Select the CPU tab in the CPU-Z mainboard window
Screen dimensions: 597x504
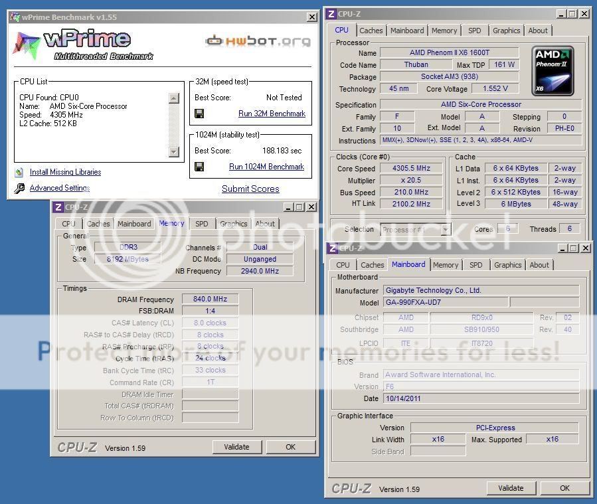point(343,265)
